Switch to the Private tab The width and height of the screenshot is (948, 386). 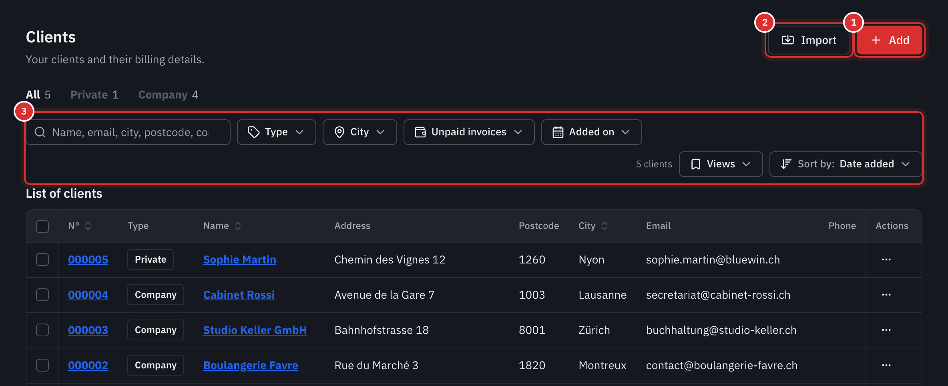pos(94,94)
